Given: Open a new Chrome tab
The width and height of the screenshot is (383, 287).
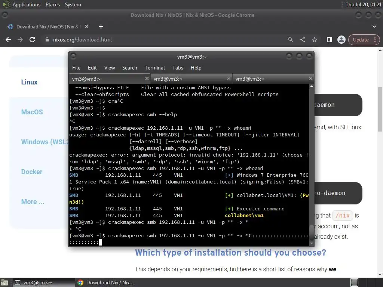Looking at the screenshot, I should point(101,27).
